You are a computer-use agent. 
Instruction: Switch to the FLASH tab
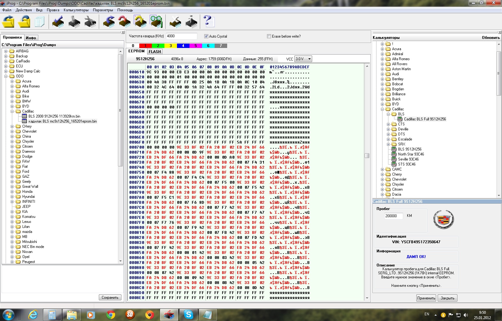tap(155, 52)
